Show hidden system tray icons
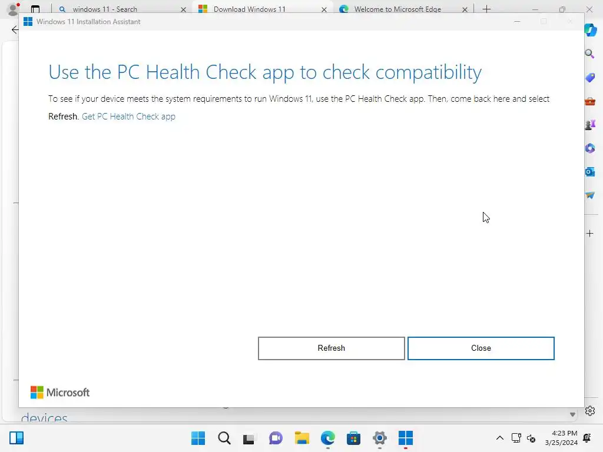 click(499, 438)
